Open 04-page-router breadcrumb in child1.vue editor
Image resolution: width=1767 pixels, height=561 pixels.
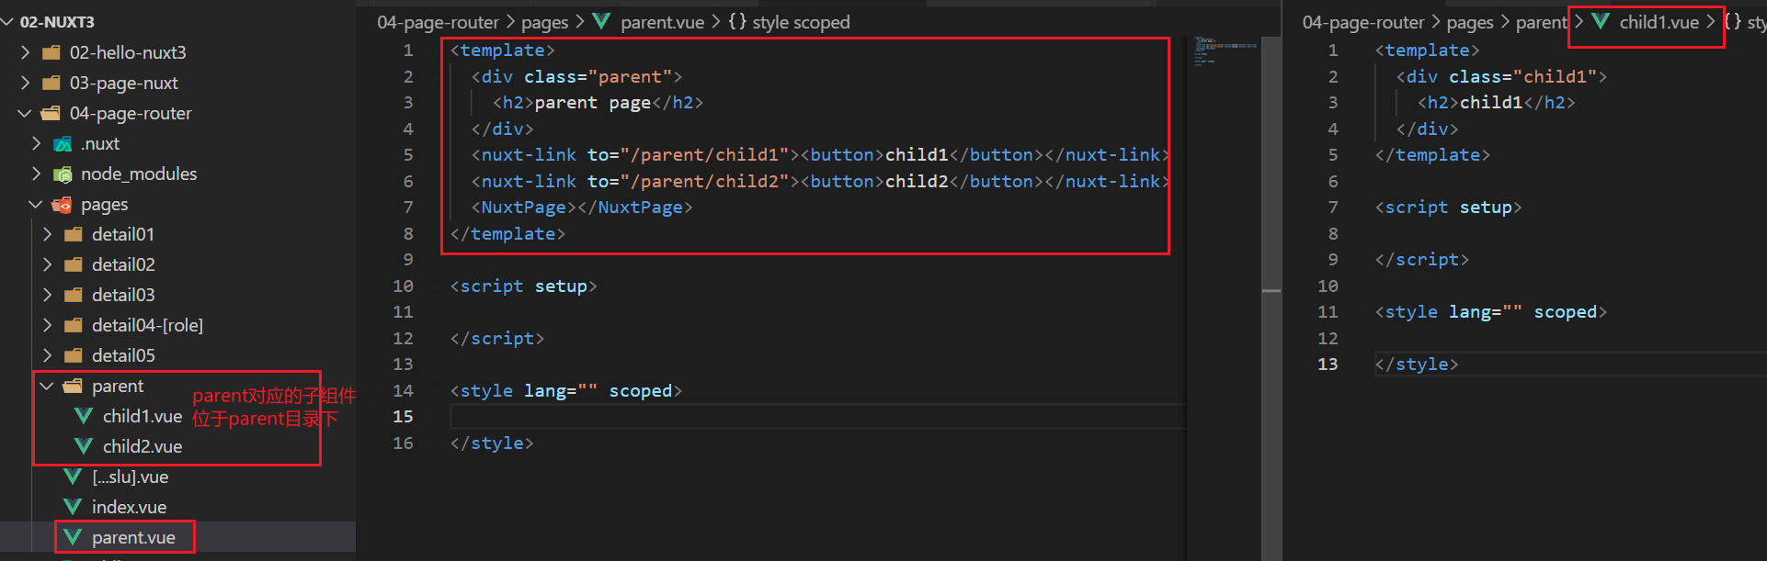click(1363, 22)
